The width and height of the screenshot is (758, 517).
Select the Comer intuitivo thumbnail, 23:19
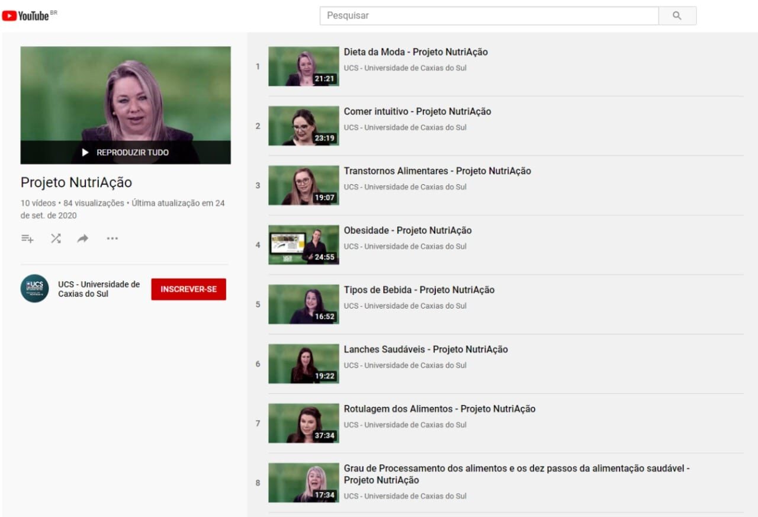[x=304, y=126]
